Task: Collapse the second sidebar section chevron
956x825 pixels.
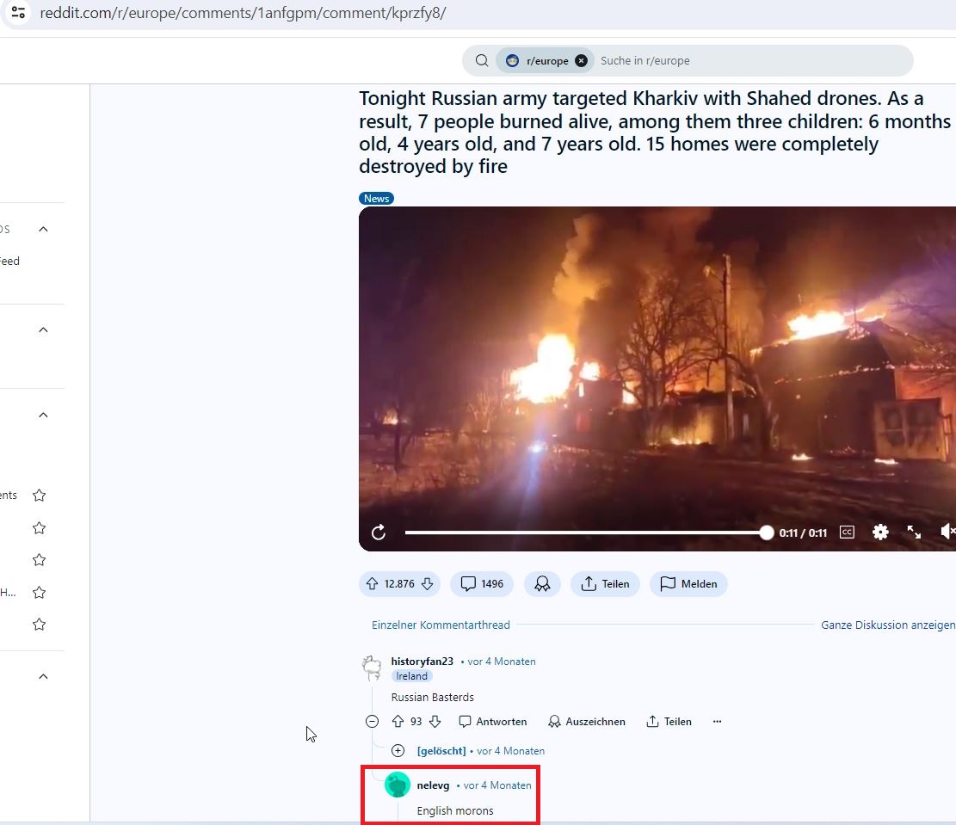Action: (43, 329)
